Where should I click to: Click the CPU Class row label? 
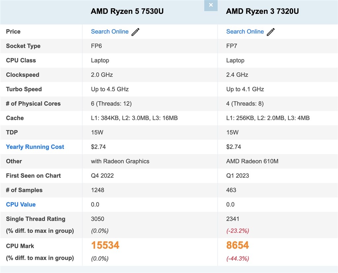click(x=21, y=60)
